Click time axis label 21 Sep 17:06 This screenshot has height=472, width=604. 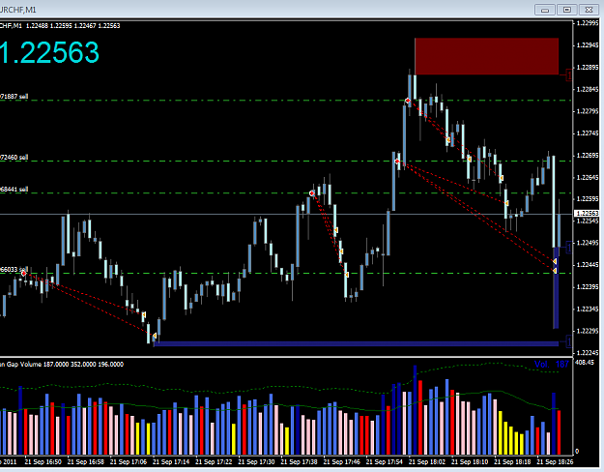129,461
